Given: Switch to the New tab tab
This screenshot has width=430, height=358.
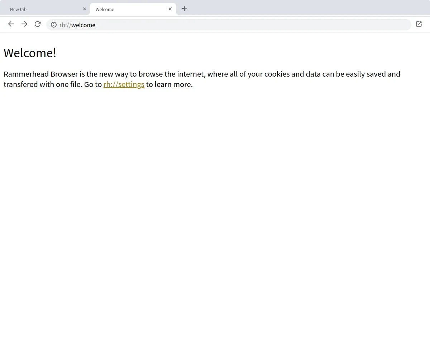Looking at the screenshot, I should 45,9.
